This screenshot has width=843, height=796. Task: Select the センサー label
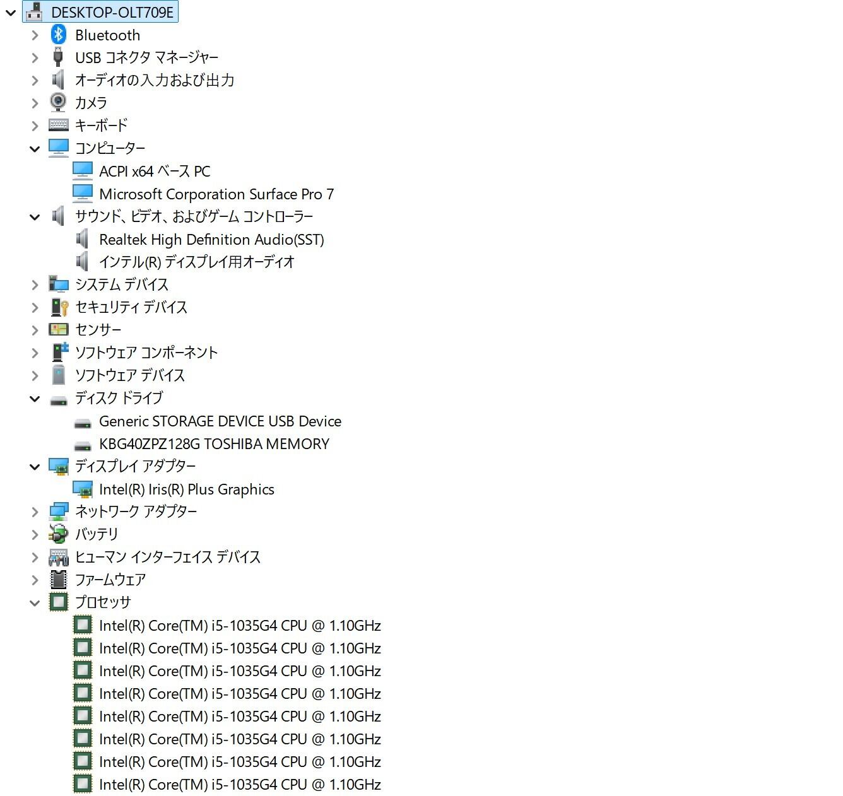click(x=98, y=330)
